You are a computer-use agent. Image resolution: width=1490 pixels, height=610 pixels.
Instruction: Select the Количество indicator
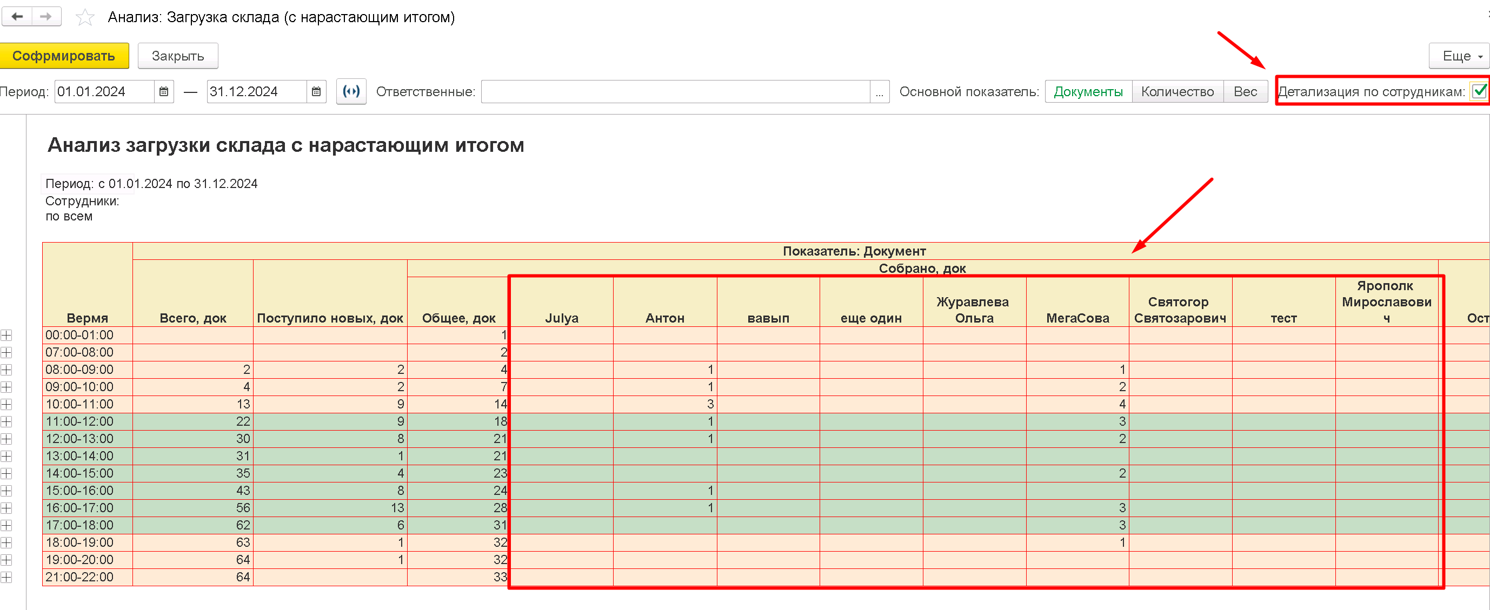tap(1177, 91)
